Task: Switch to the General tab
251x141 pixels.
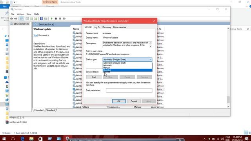Action: [x=88, y=27]
